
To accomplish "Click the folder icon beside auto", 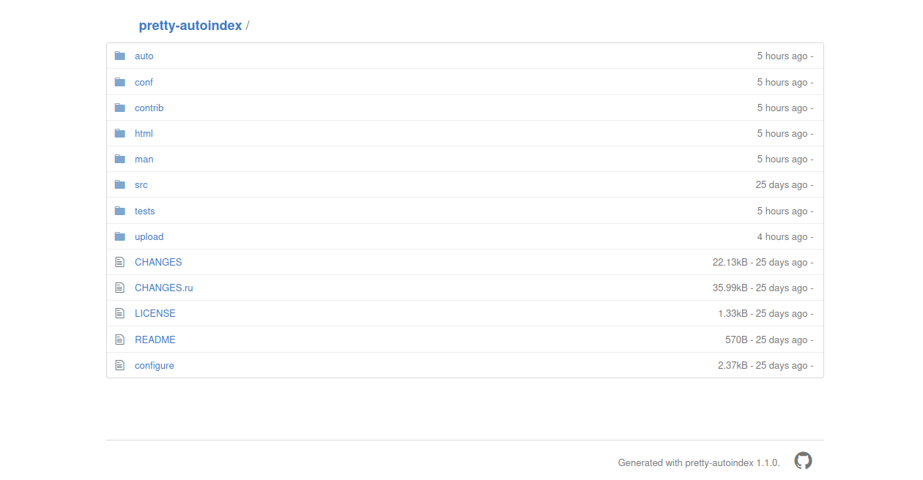I will click(x=120, y=56).
